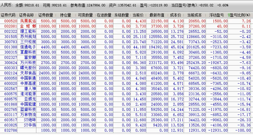This screenshot has width=253, height=135.
Task: Select the 曙光股份 row name
Action: (x=28, y=68)
